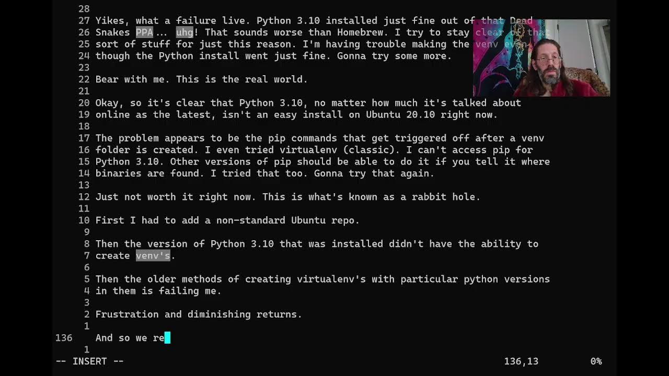Click the INSERT mode indicator

pos(89,361)
